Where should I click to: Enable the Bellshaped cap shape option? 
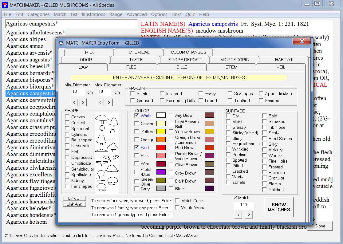coord(67,140)
